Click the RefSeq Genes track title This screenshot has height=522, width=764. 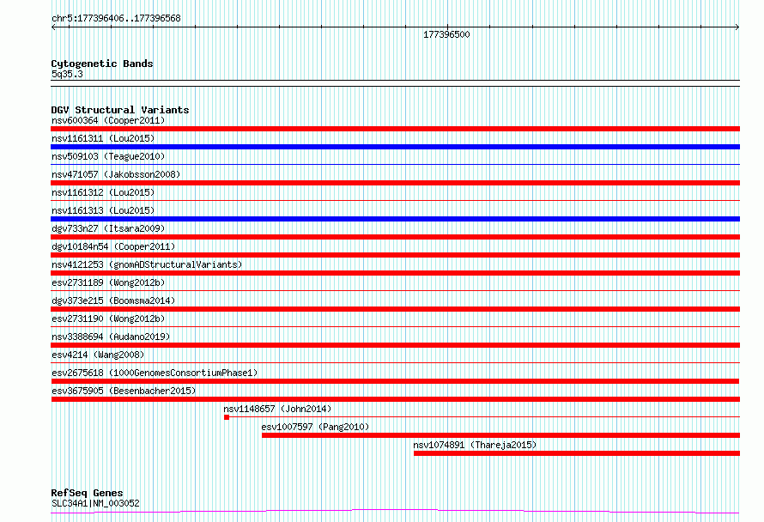87,493
